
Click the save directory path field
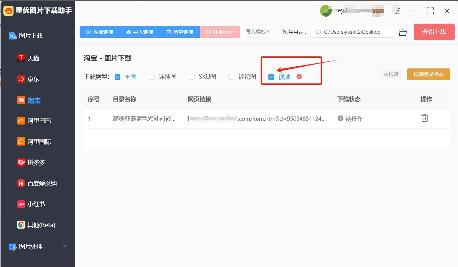[x=353, y=32]
